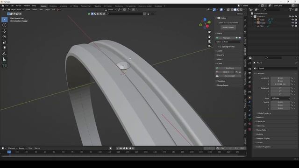Open the viewport Add menu

point(41,9)
